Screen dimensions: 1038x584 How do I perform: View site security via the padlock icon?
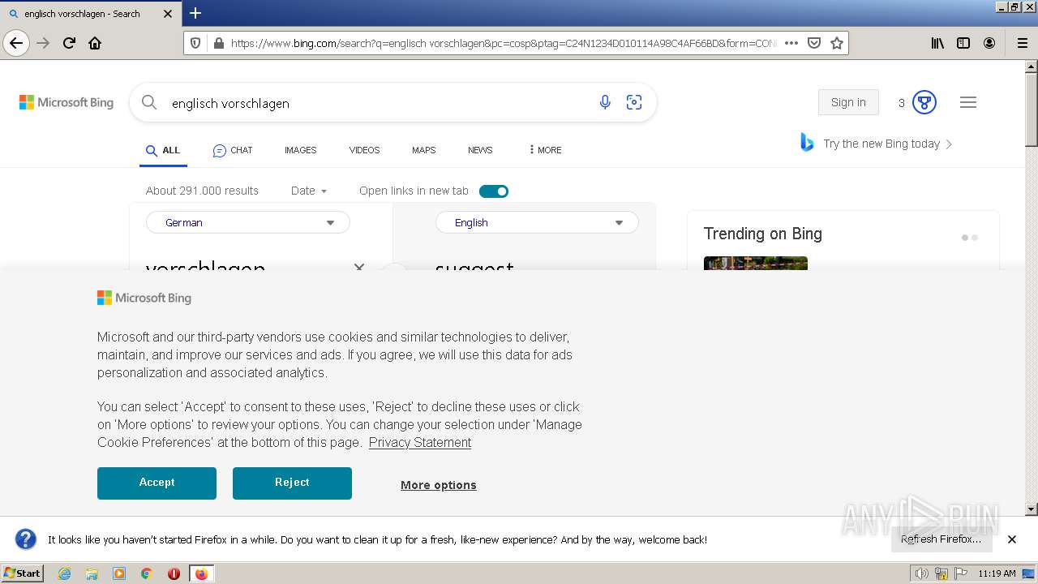coord(217,43)
